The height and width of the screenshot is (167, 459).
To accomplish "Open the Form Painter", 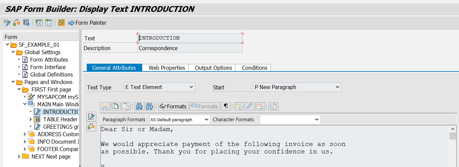I will click(x=87, y=23).
